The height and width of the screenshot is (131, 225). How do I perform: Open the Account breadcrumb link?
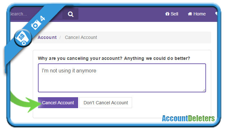[47, 37]
